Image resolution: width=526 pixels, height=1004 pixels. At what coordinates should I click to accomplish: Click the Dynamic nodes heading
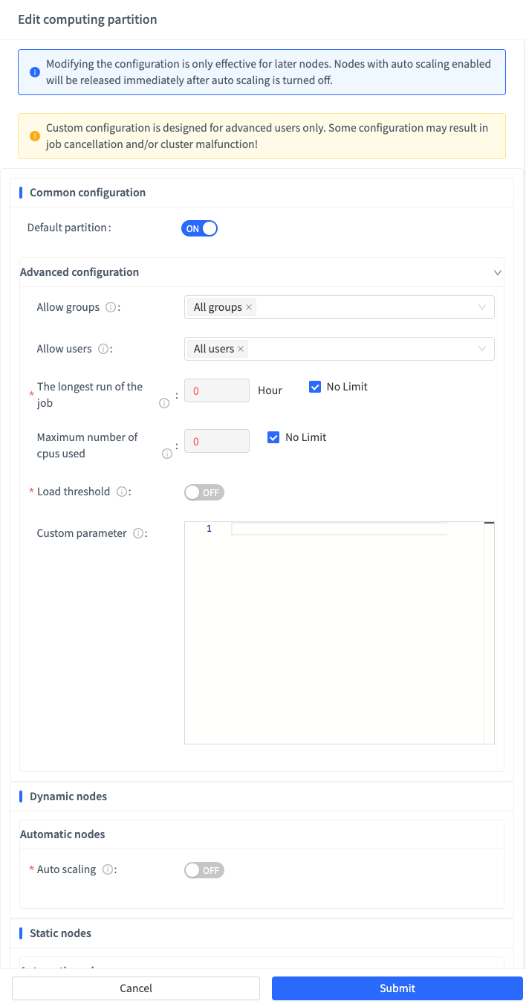pos(68,797)
